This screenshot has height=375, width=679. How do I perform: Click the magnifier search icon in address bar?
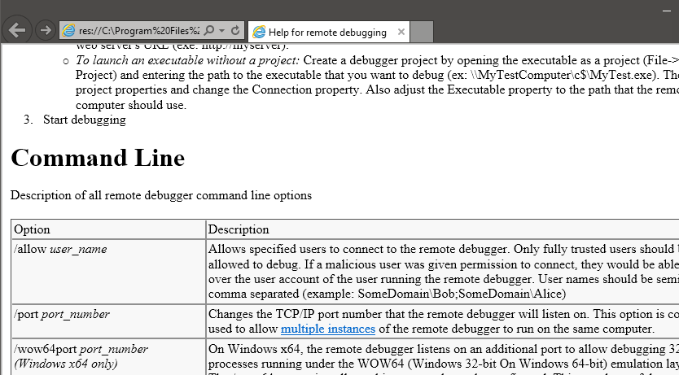pos(208,31)
